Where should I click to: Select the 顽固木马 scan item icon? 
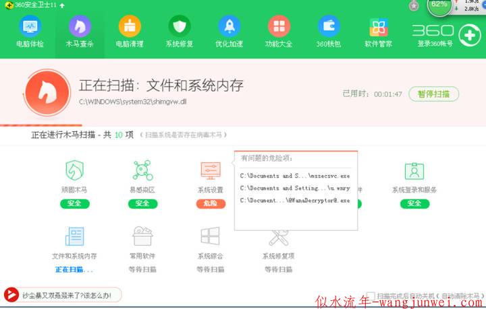[x=74, y=170]
